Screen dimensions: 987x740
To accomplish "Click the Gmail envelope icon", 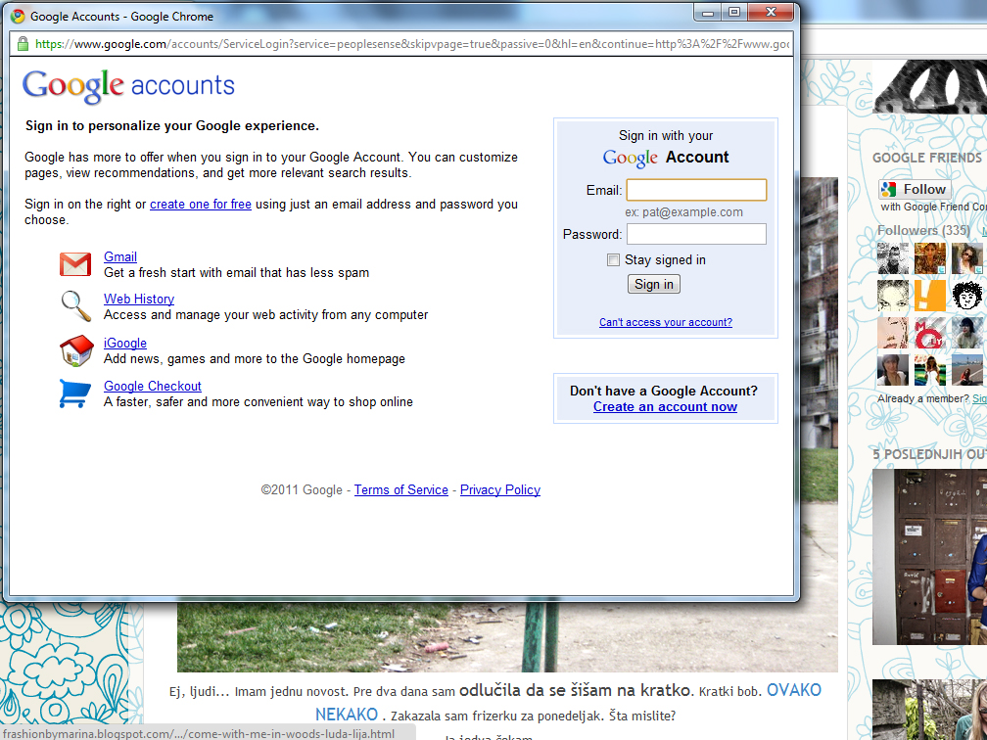I will click(75, 264).
